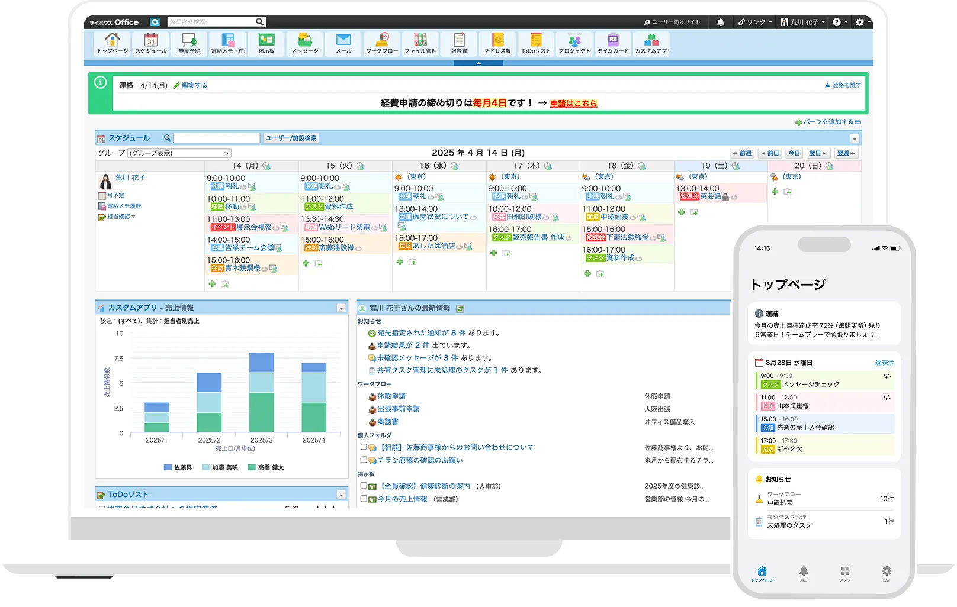Image resolution: width=957 pixels, height=607 pixels.
Task: Open the グループ表示 group dropdown
Action: [179, 153]
